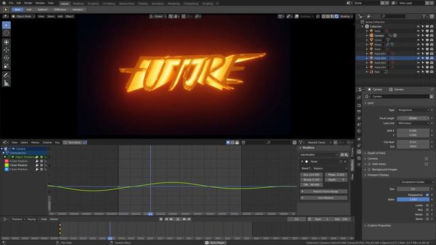436x245 pixels.
Task: Select the Cursor tool in viewport toolbar
Action: coord(6,33)
